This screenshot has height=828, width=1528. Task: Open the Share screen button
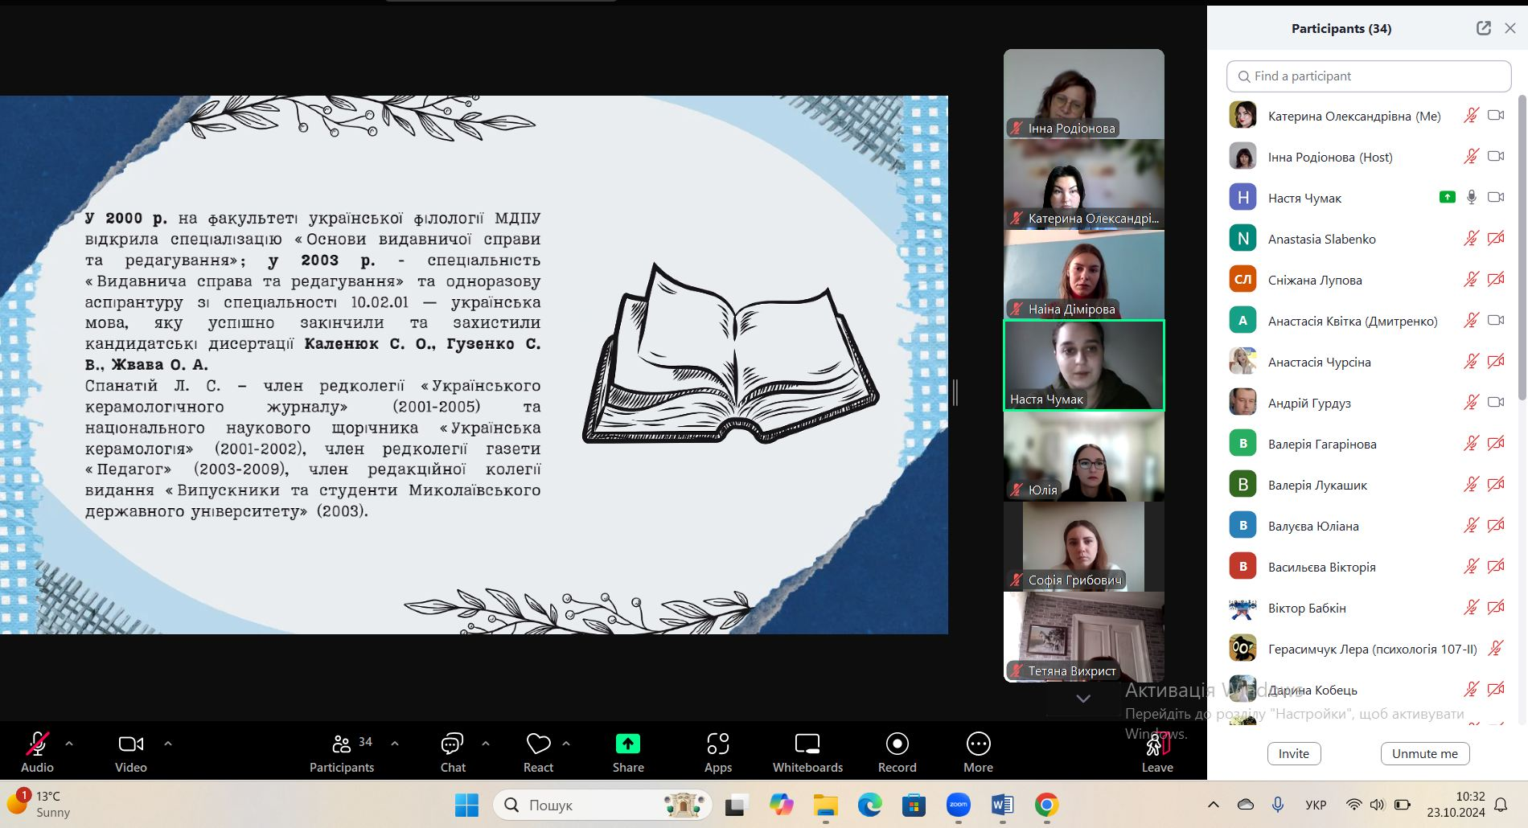[627, 752]
